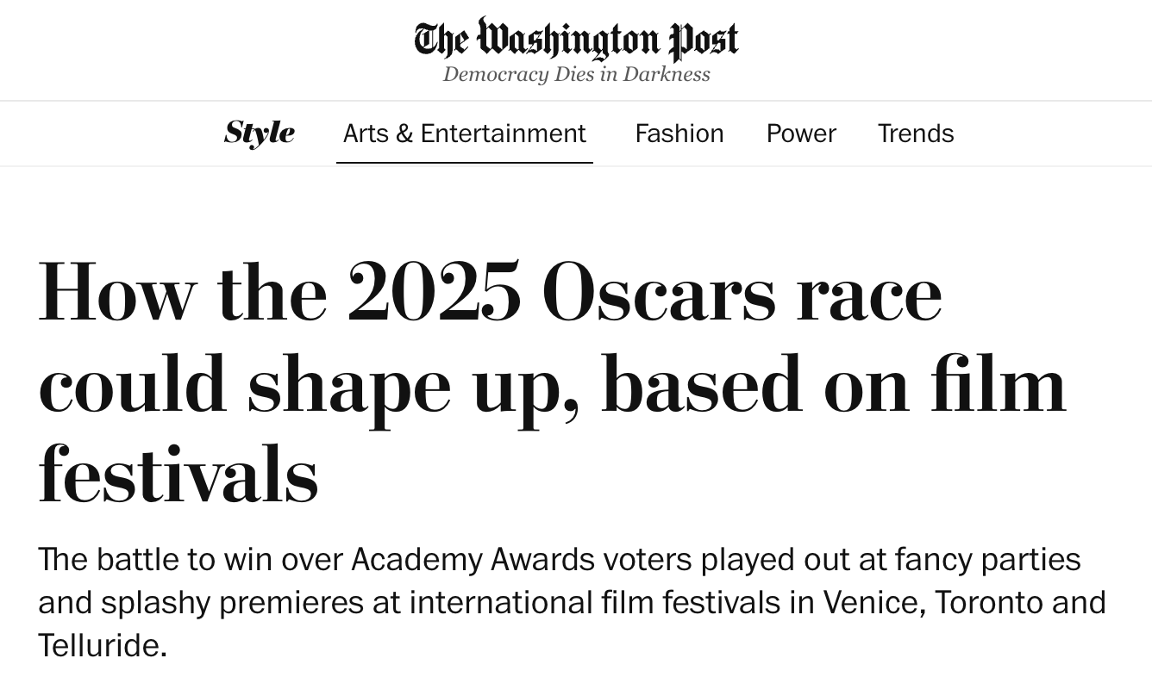Viewport: 1152px width, 677px height.
Task: Click The Washington Post masthead logo
Action: (576, 39)
